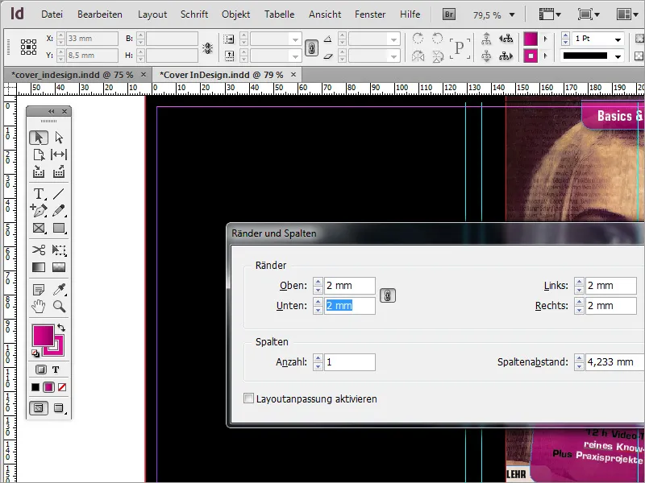Switch to cover_indesign.indd @ 75 % tab
Image resolution: width=645 pixels, height=483 pixels.
tap(73, 74)
